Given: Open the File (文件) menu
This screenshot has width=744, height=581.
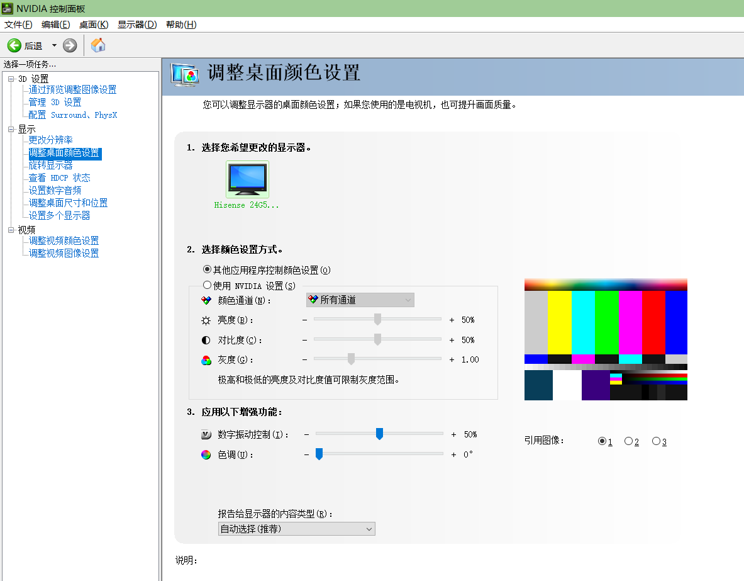Looking at the screenshot, I should [x=18, y=25].
